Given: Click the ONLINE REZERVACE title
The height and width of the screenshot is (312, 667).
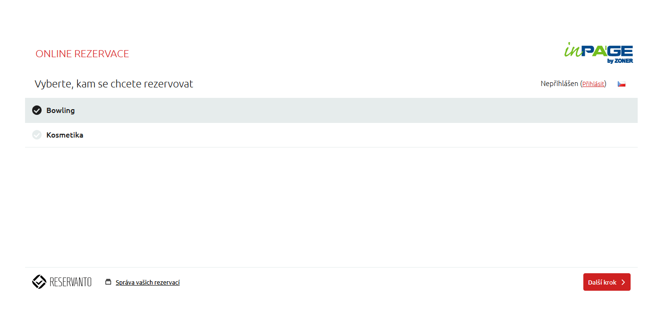Looking at the screenshot, I should (82, 54).
